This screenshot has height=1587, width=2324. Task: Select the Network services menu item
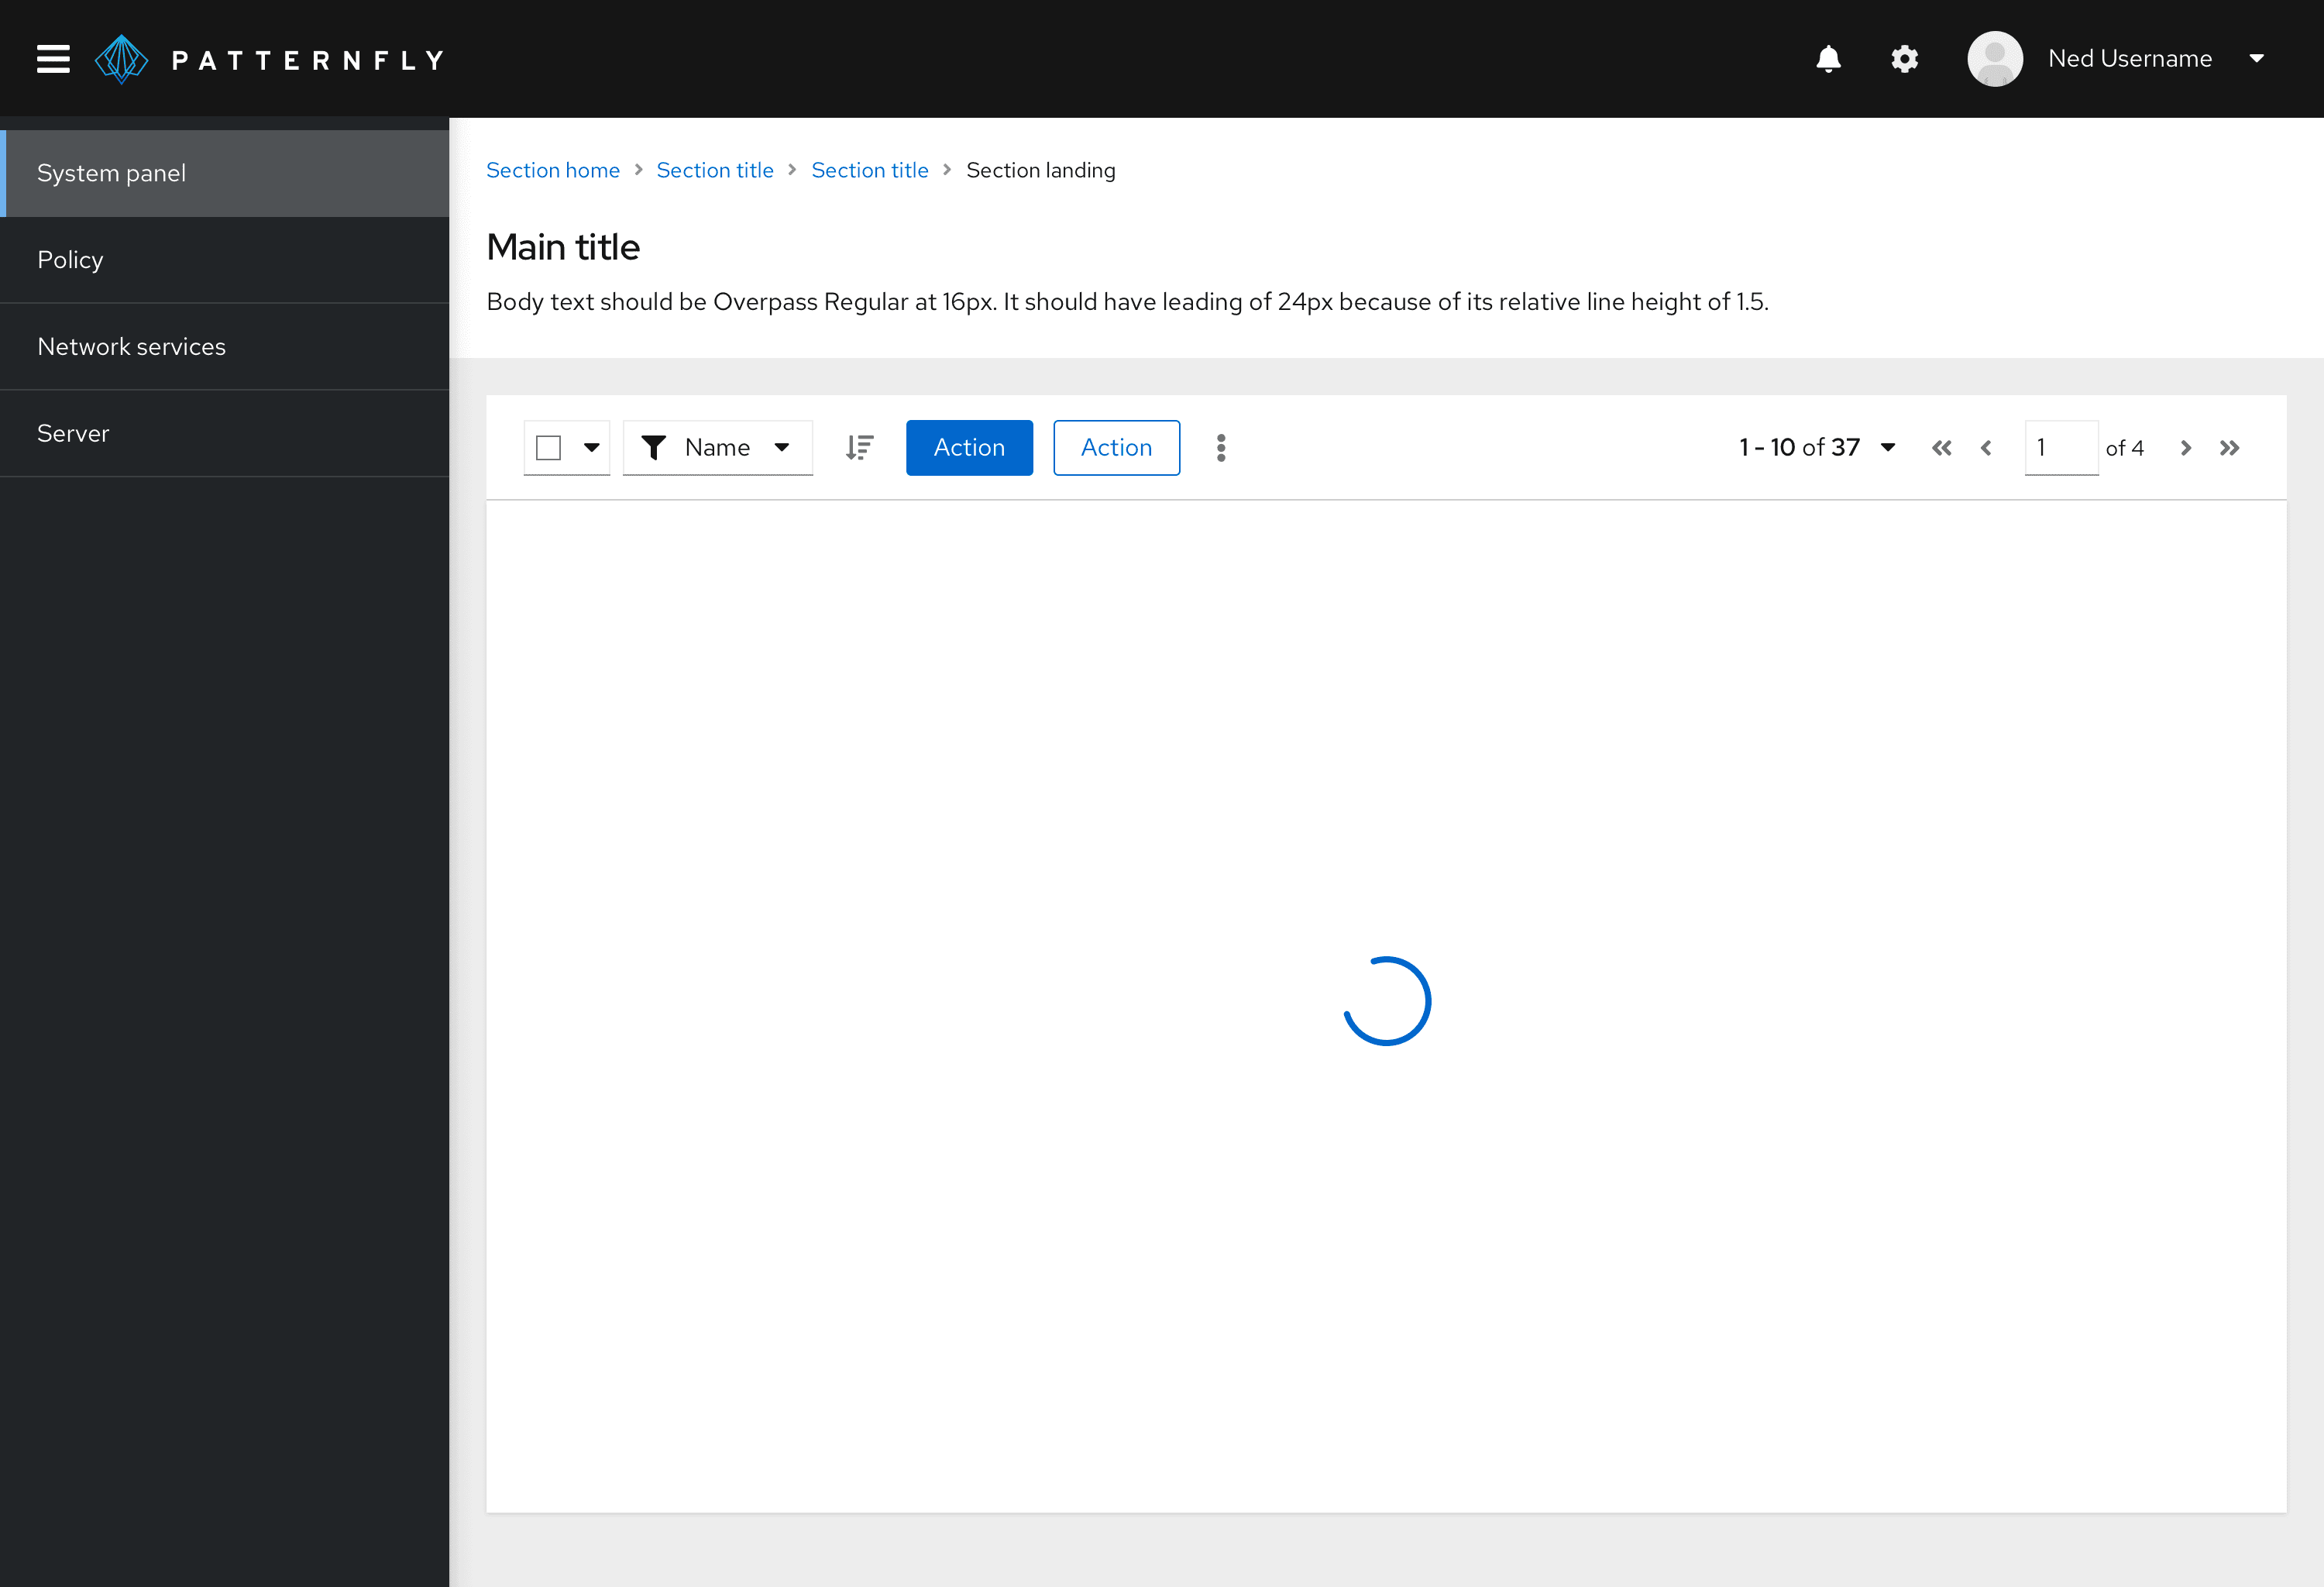pos(132,346)
